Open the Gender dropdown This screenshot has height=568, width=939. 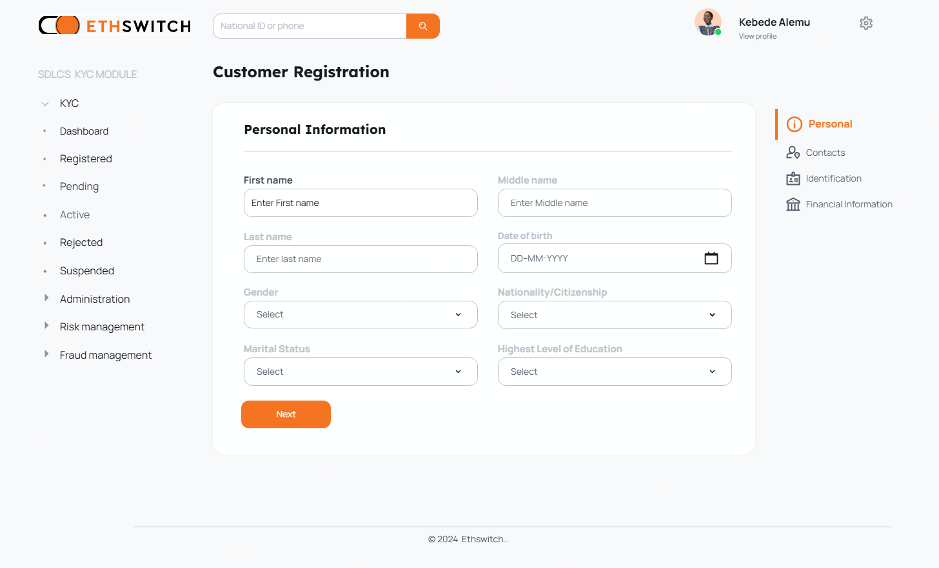(361, 315)
